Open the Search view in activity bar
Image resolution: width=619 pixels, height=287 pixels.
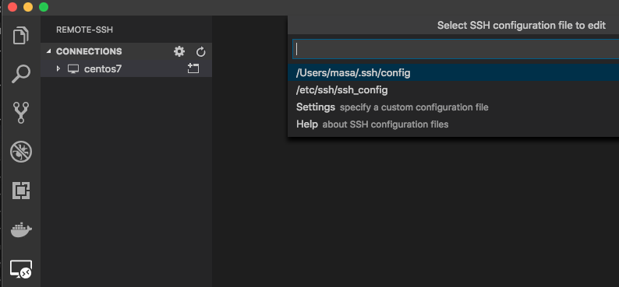[21, 74]
